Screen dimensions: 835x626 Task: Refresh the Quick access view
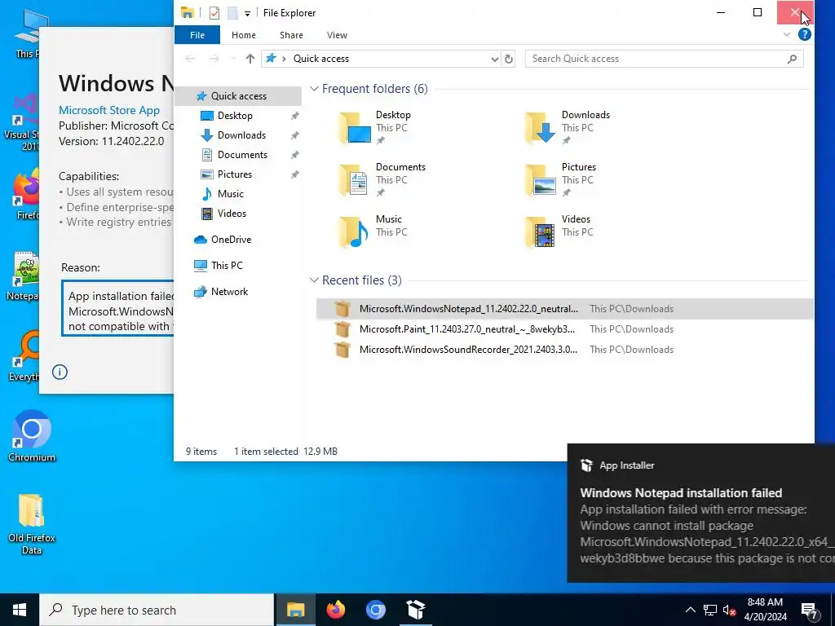coord(509,59)
